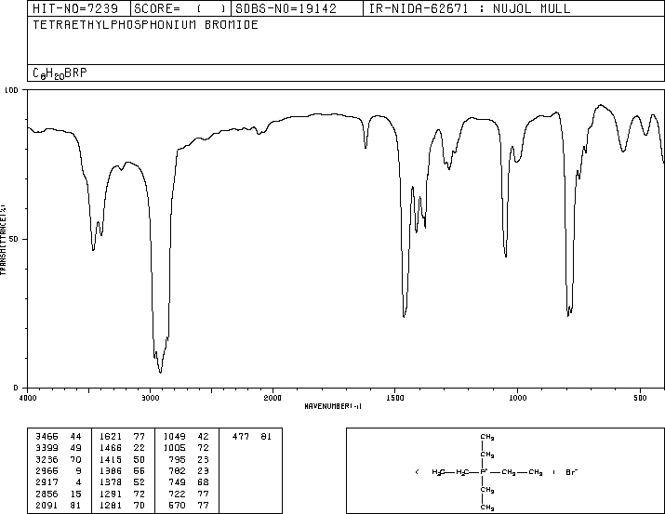The height and width of the screenshot is (514, 665).
Task: Click transmittance 44 beside peak 3466
Action: (75, 437)
